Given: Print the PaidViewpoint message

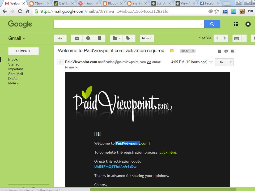Looking at the screenshot, I should click(x=226, y=51).
